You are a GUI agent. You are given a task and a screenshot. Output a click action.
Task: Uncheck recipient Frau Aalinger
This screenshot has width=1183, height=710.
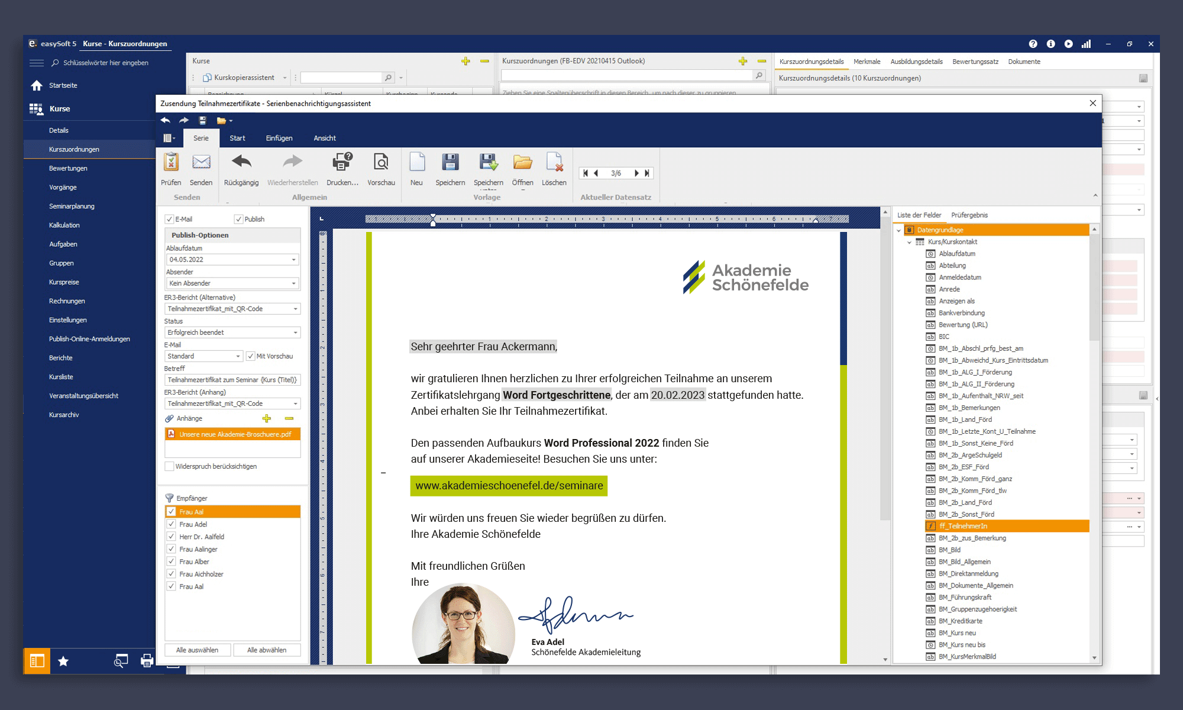(x=172, y=549)
